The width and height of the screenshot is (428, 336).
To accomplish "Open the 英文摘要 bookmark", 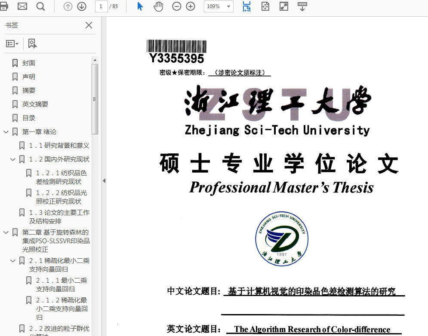I will 35,104.
